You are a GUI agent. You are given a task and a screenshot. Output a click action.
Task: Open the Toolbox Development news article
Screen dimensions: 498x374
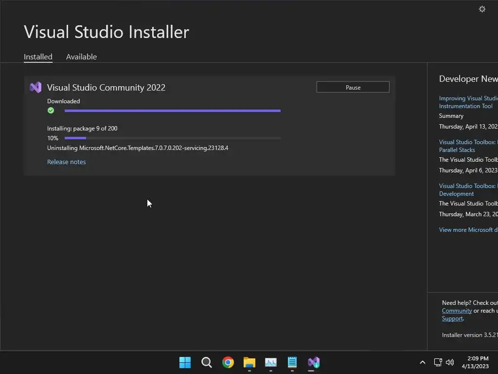468,190
